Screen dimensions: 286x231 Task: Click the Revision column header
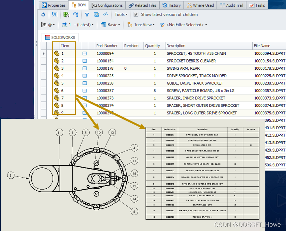coord(133,46)
